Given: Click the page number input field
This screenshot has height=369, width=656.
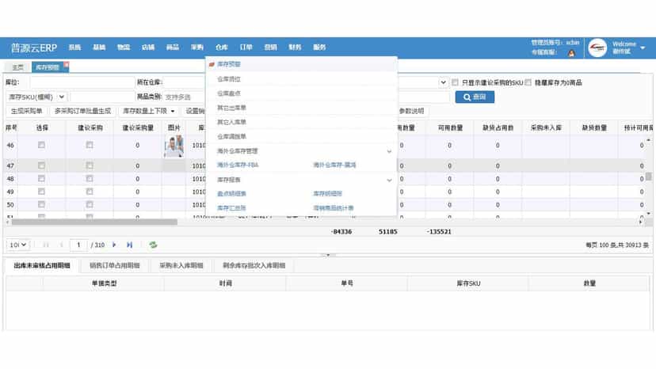Looking at the screenshot, I should point(78,245).
